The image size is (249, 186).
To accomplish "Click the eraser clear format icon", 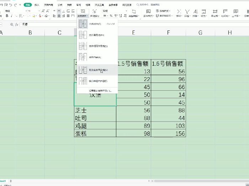I will point(46,16).
